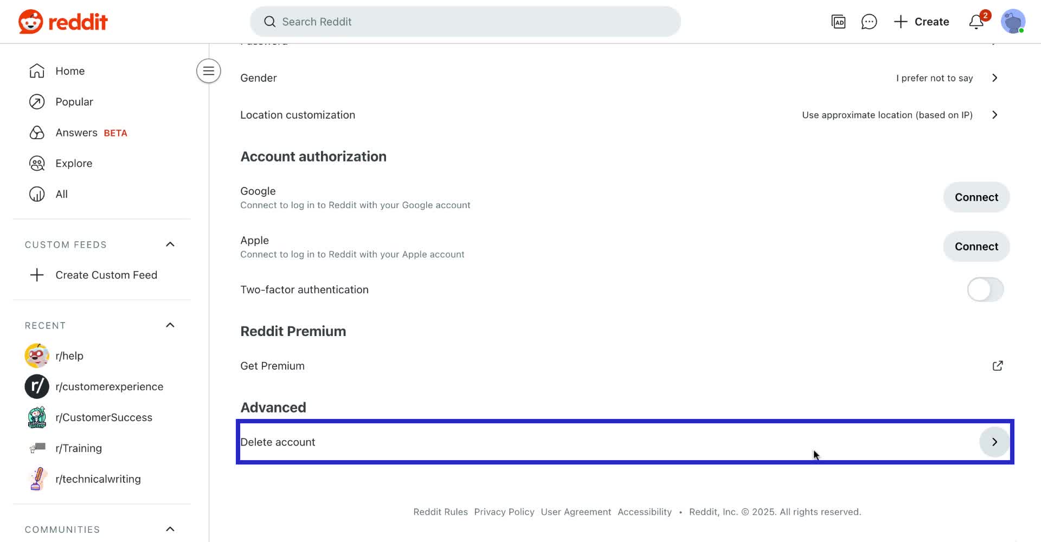
Task: Select the Explore communities icon
Action: [36, 163]
